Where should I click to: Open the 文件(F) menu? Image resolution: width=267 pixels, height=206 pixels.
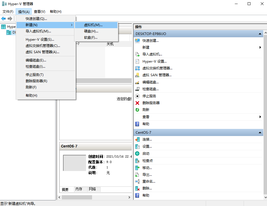coord(8,12)
